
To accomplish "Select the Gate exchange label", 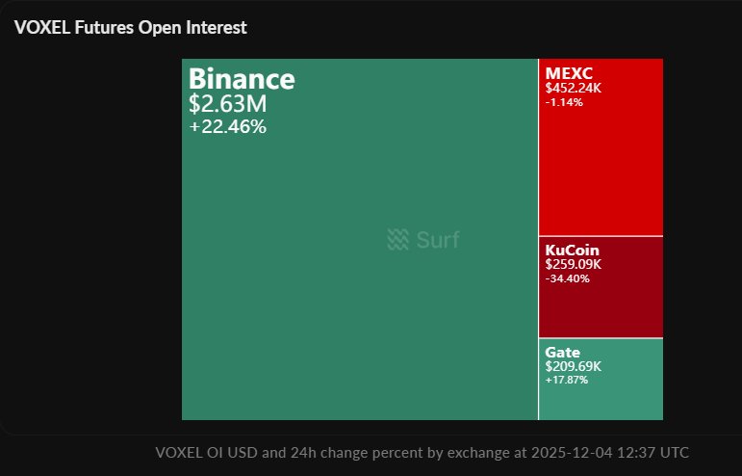I will click(x=564, y=352).
